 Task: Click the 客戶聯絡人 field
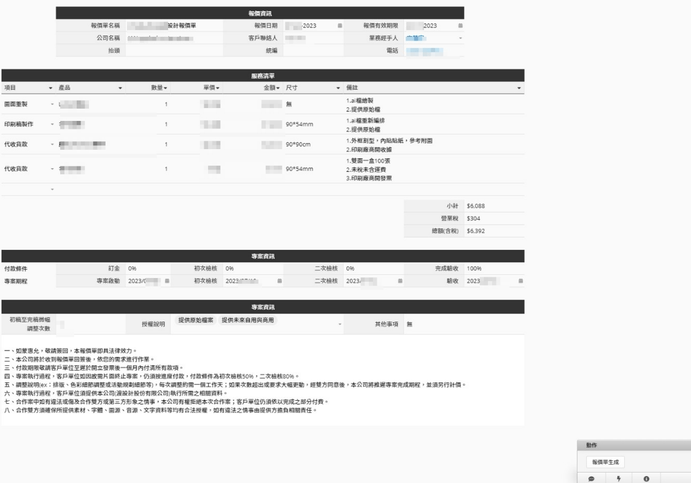pos(314,38)
